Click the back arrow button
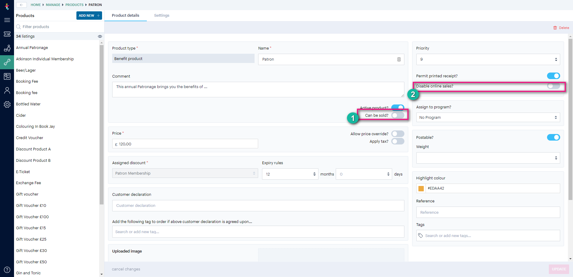The image size is (573, 277). tap(21, 5)
